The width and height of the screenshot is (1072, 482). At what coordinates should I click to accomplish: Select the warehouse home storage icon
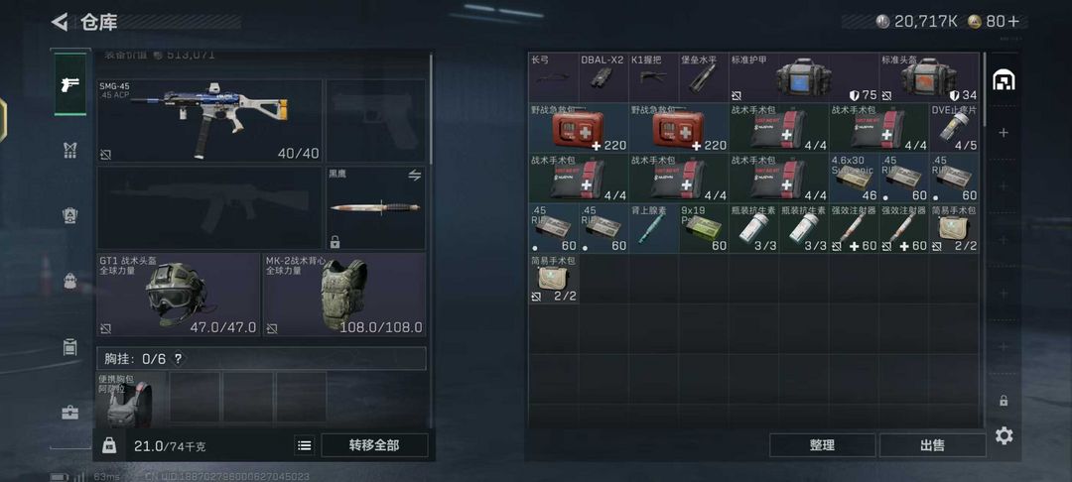pyautogui.click(x=1003, y=80)
